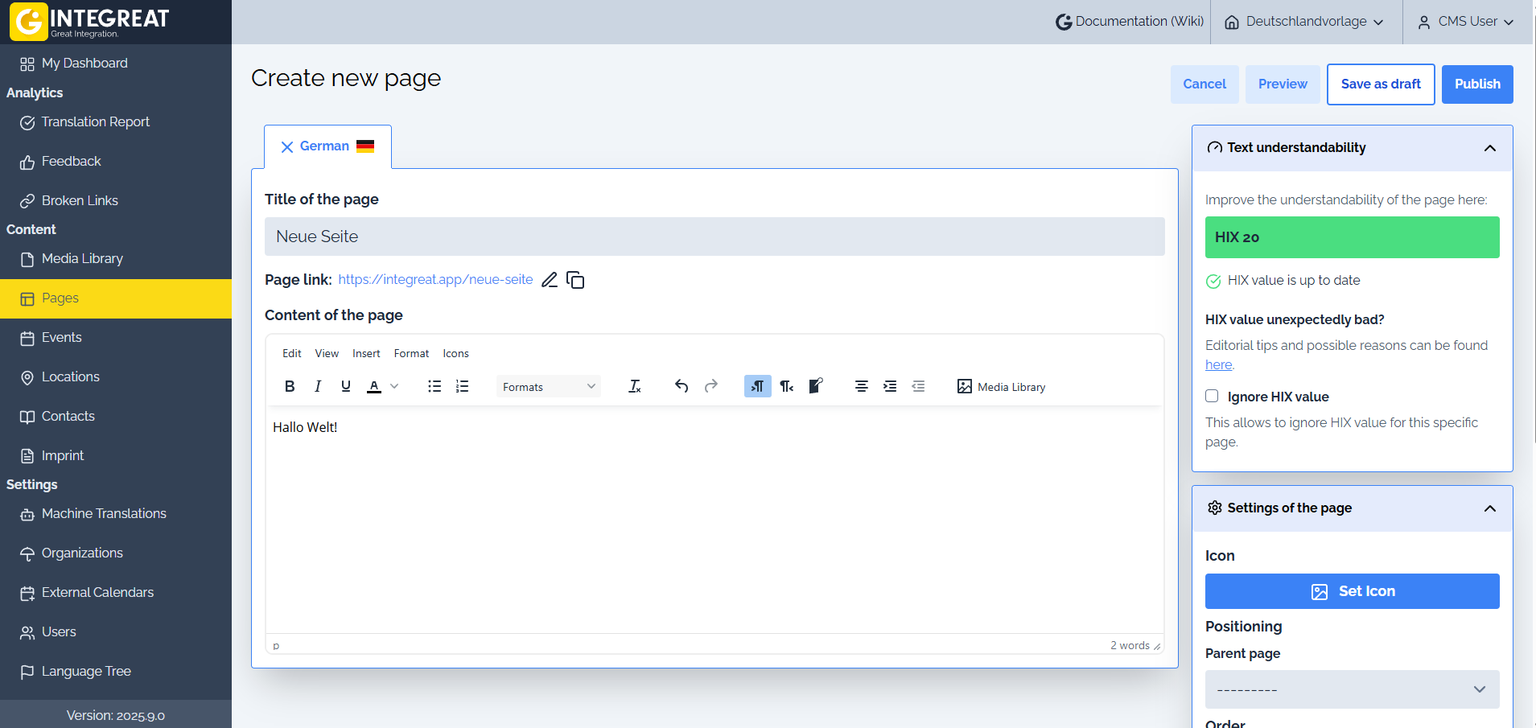Image resolution: width=1536 pixels, height=728 pixels.
Task: Open CMS User account menu
Action: (x=1466, y=22)
